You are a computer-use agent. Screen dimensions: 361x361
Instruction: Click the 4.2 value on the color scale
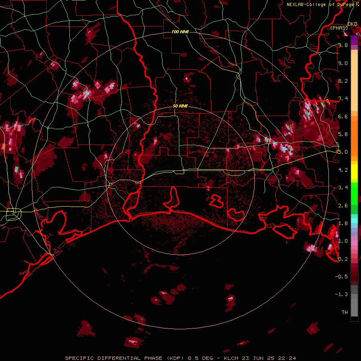click(x=343, y=170)
